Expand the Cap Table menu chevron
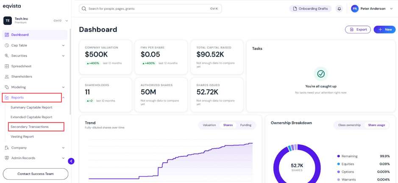 63,46
